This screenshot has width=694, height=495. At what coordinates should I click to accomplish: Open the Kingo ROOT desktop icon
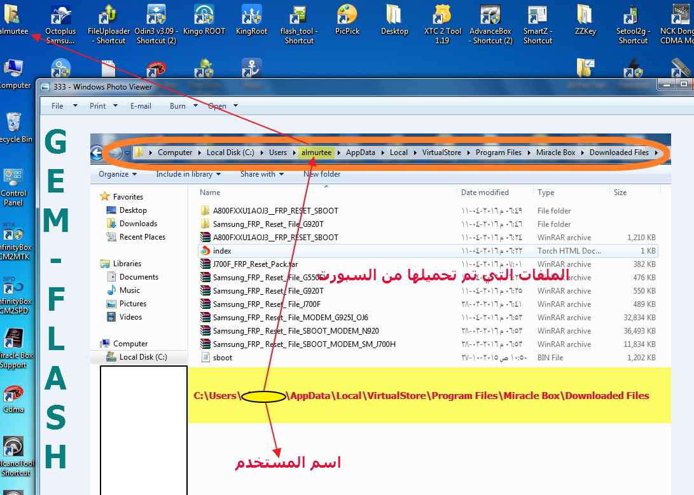point(204,20)
